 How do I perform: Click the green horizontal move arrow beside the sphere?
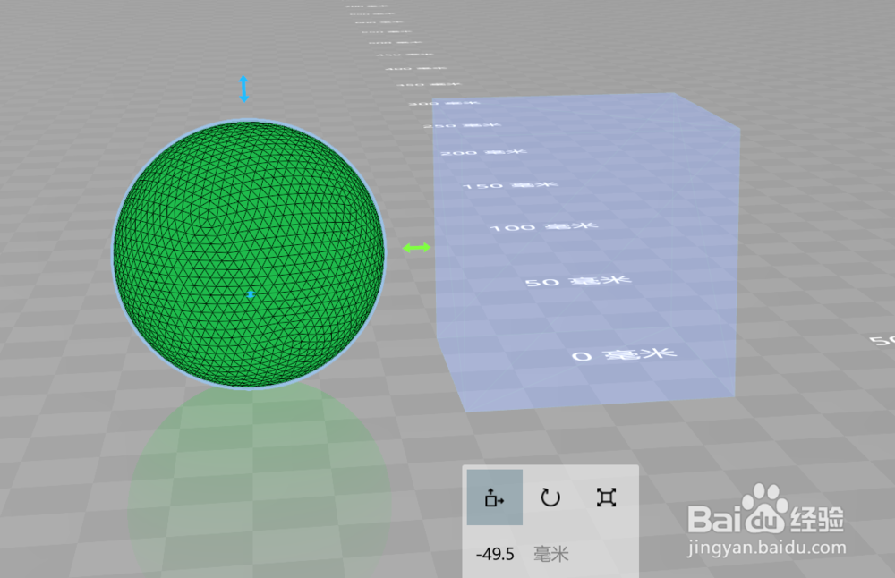(417, 248)
